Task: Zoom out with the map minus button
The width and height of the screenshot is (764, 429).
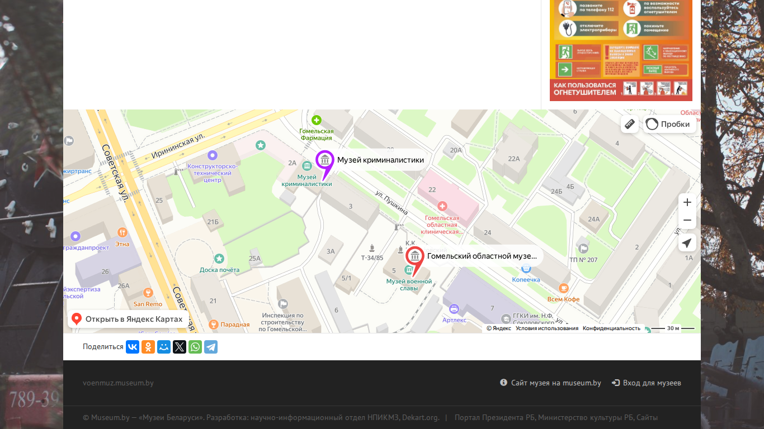Action: click(x=687, y=220)
